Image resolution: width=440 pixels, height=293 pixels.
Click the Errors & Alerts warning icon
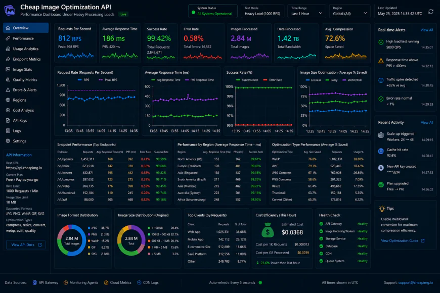click(8, 90)
